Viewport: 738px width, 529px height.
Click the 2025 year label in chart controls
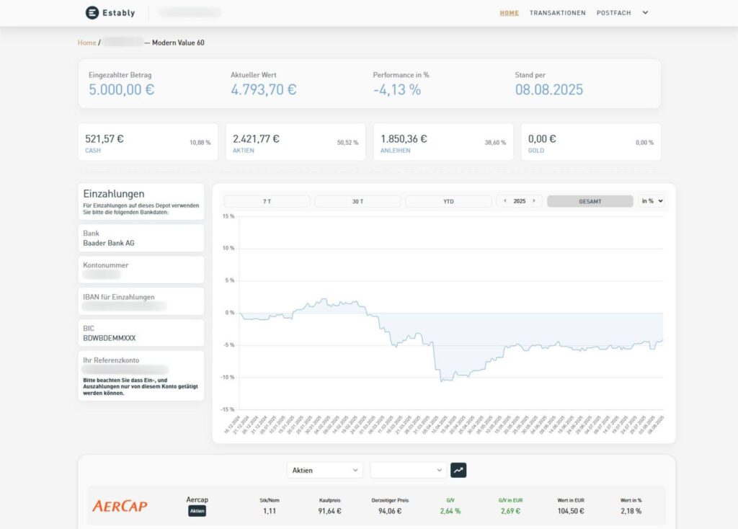tap(519, 201)
